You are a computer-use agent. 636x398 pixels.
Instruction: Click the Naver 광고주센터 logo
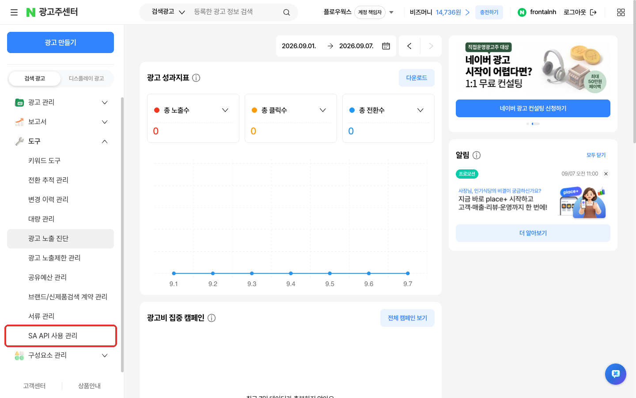[x=52, y=12]
